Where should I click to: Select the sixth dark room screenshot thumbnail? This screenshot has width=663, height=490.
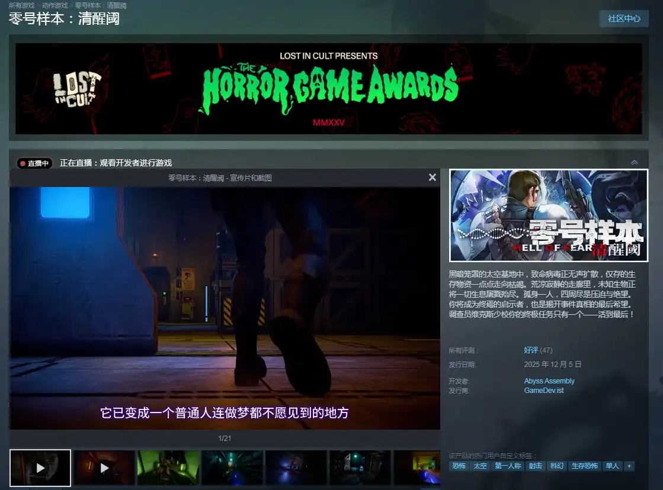360,468
